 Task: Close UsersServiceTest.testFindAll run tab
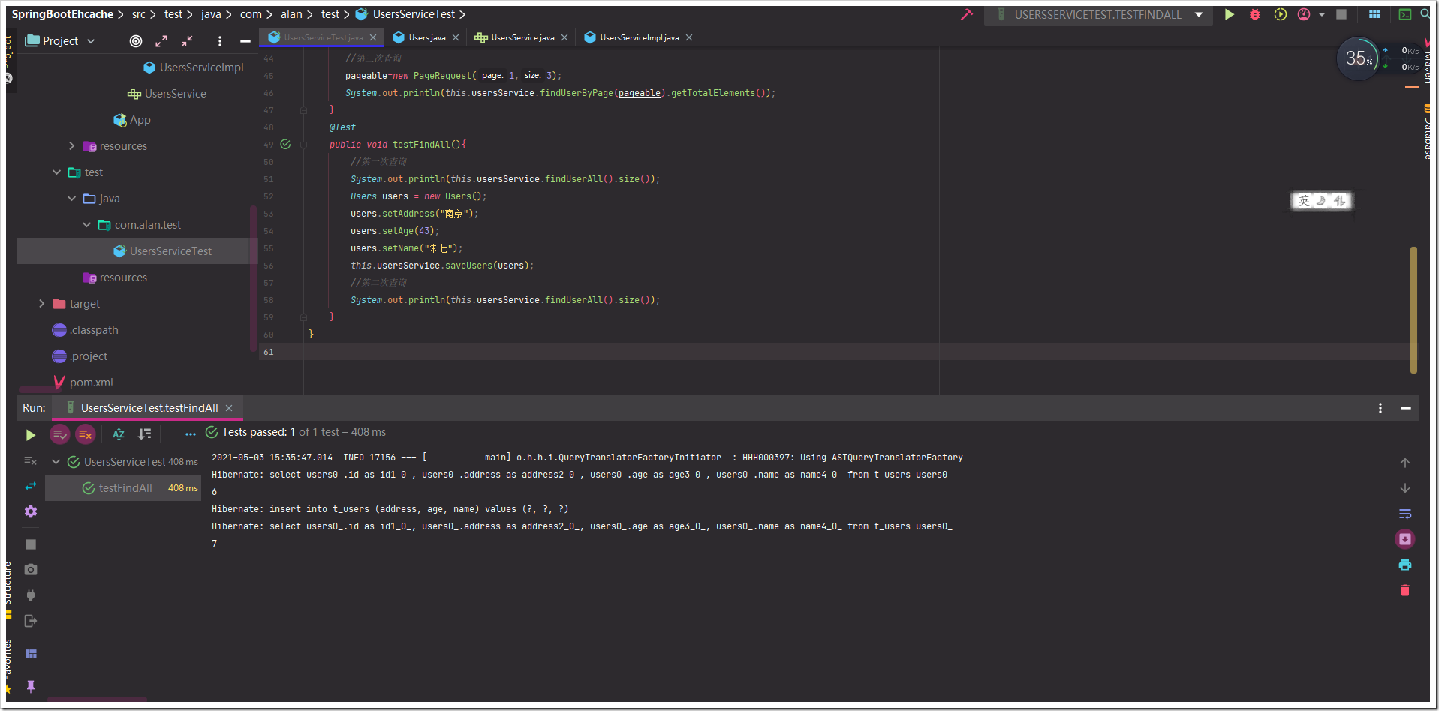(x=229, y=408)
